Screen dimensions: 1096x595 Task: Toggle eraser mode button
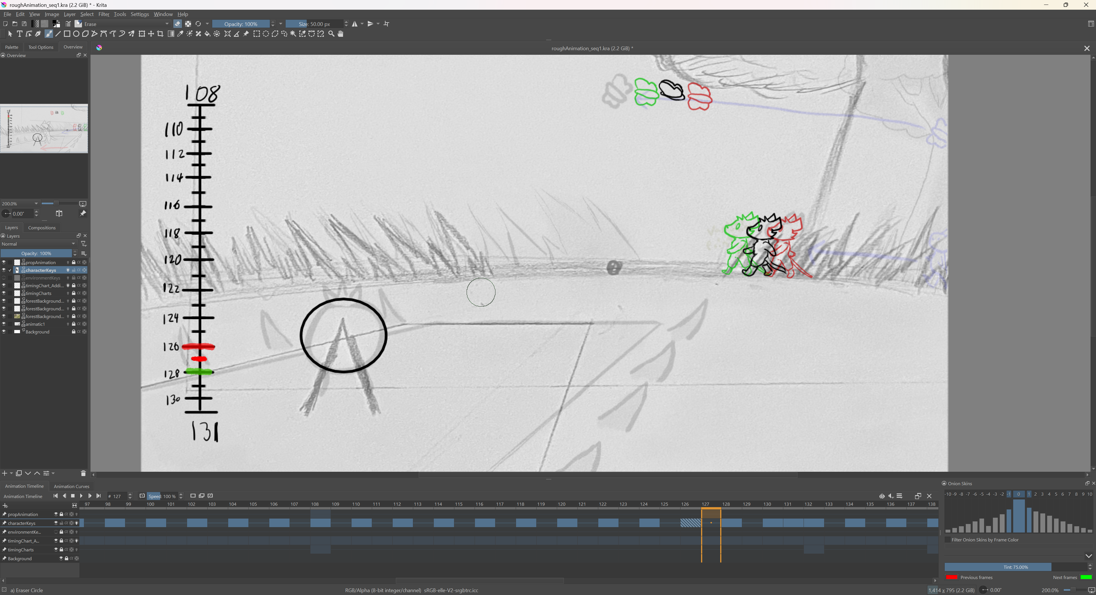click(178, 24)
